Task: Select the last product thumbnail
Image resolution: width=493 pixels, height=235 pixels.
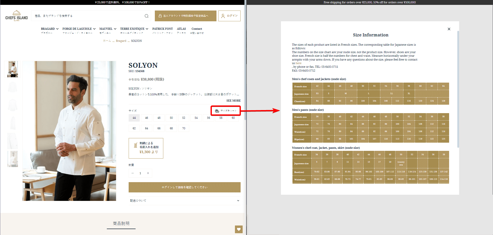Action: coord(13,159)
